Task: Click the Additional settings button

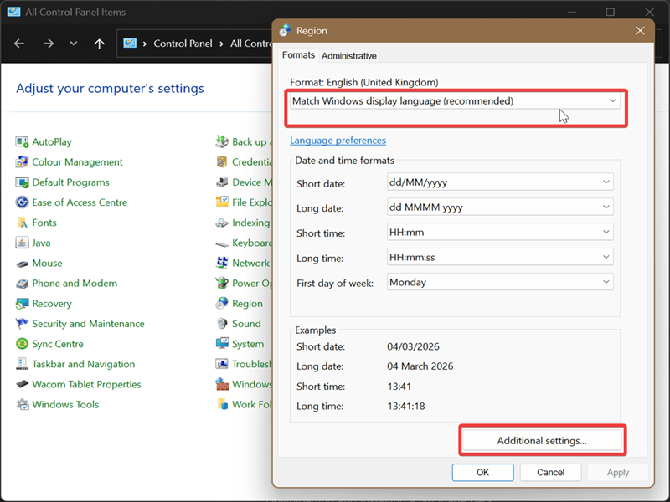Action: tap(542, 439)
